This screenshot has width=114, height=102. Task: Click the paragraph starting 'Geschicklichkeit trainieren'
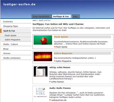(x=81, y=43)
